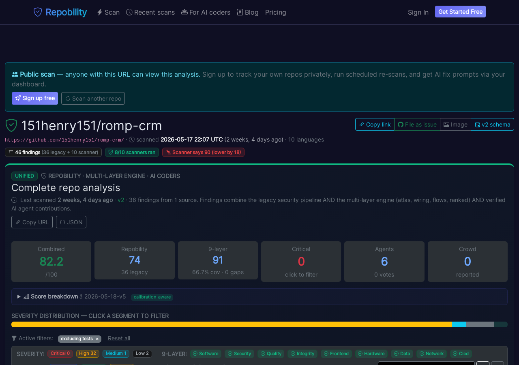Toggle Medium 1 severity filter
This screenshot has width=519, height=365.
tap(116, 354)
